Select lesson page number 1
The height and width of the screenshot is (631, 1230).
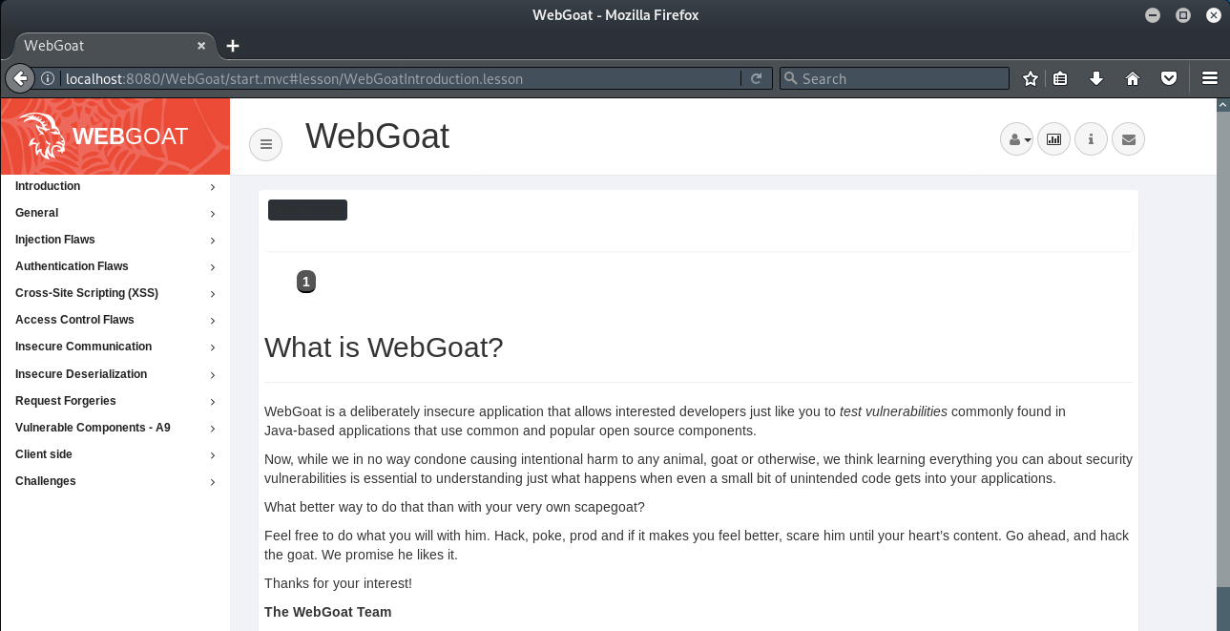click(x=305, y=282)
